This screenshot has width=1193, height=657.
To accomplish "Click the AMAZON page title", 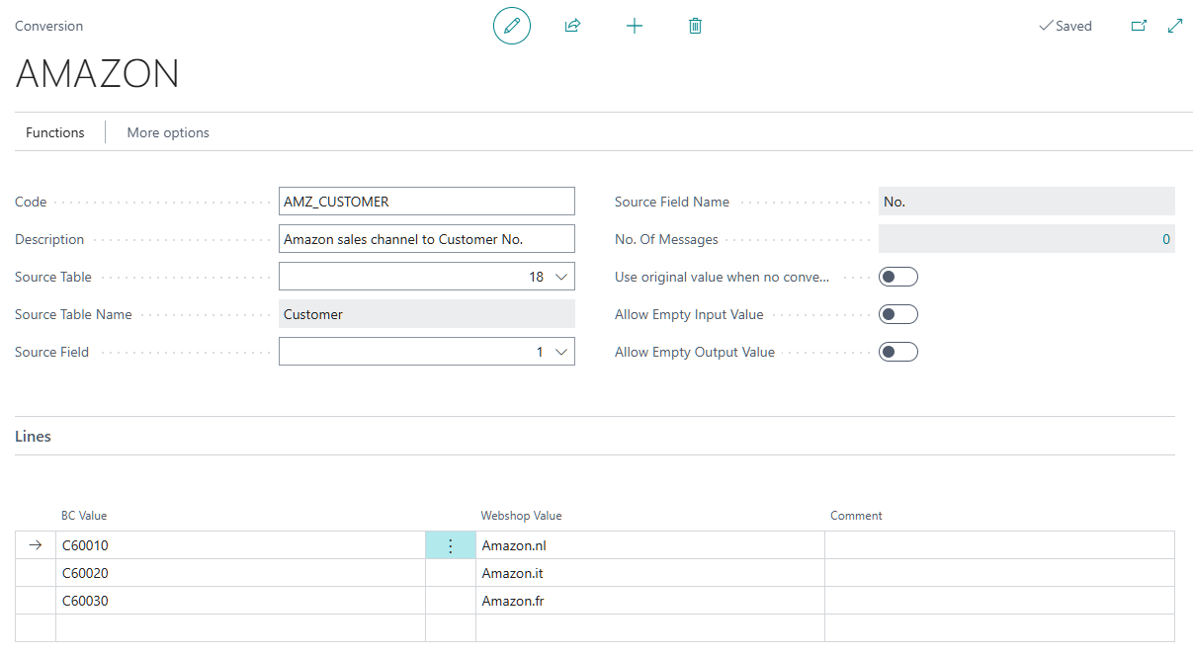I will click(98, 75).
